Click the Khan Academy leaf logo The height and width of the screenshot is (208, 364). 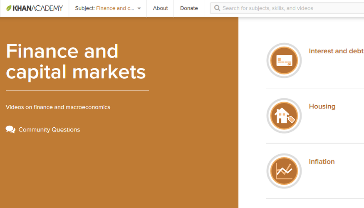(x=9, y=8)
